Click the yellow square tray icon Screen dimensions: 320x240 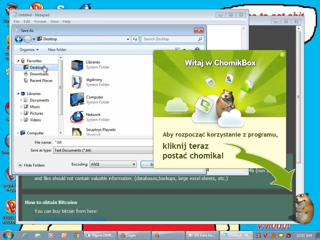coord(281,235)
